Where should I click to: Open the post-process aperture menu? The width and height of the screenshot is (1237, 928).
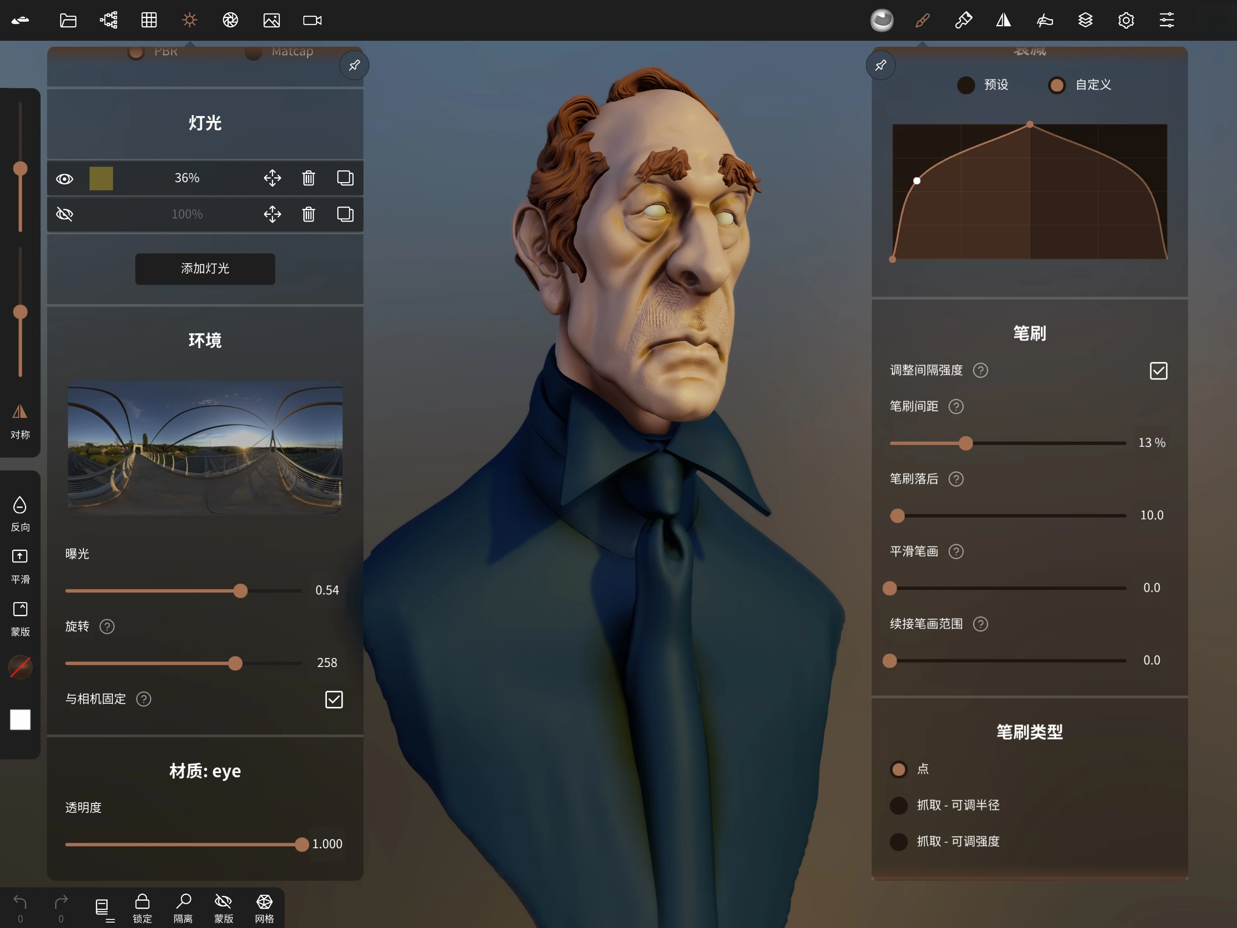click(230, 21)
